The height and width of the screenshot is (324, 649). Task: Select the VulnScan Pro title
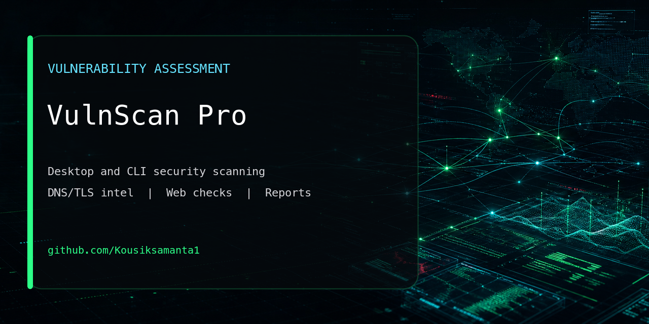tap(147, 115)
